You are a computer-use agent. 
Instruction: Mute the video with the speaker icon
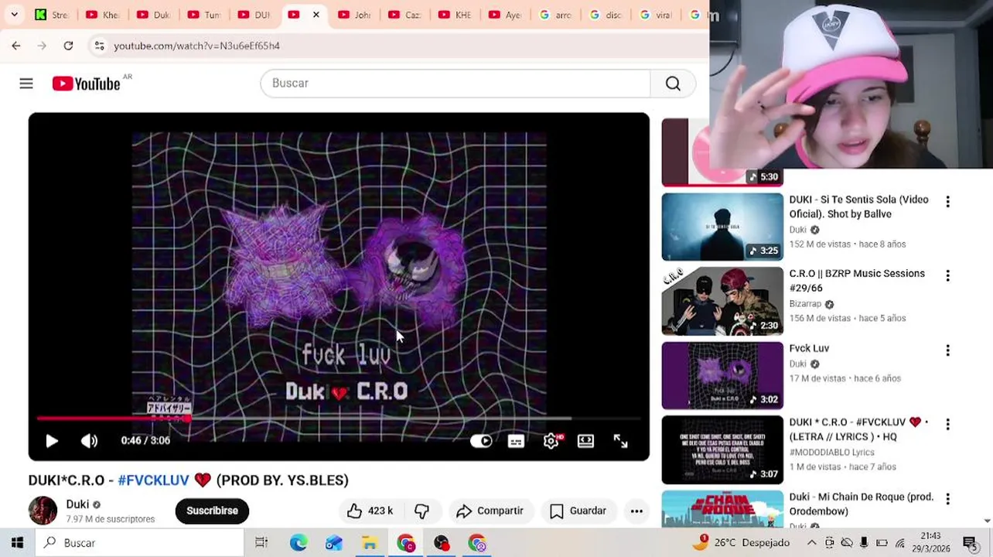point(90,441)
